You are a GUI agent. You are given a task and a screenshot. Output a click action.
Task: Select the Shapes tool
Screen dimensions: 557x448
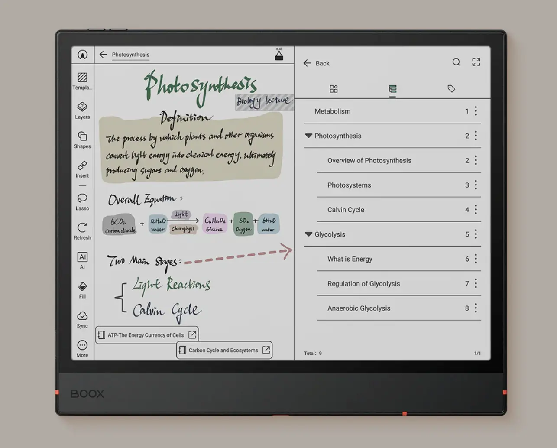pos(82,136)
